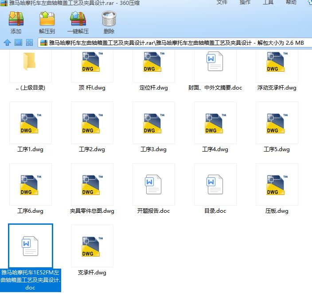Screen dimensions: 312x293
Task: Click the file name 顶 杆I.dwg
Action: [x=92, y=88]
